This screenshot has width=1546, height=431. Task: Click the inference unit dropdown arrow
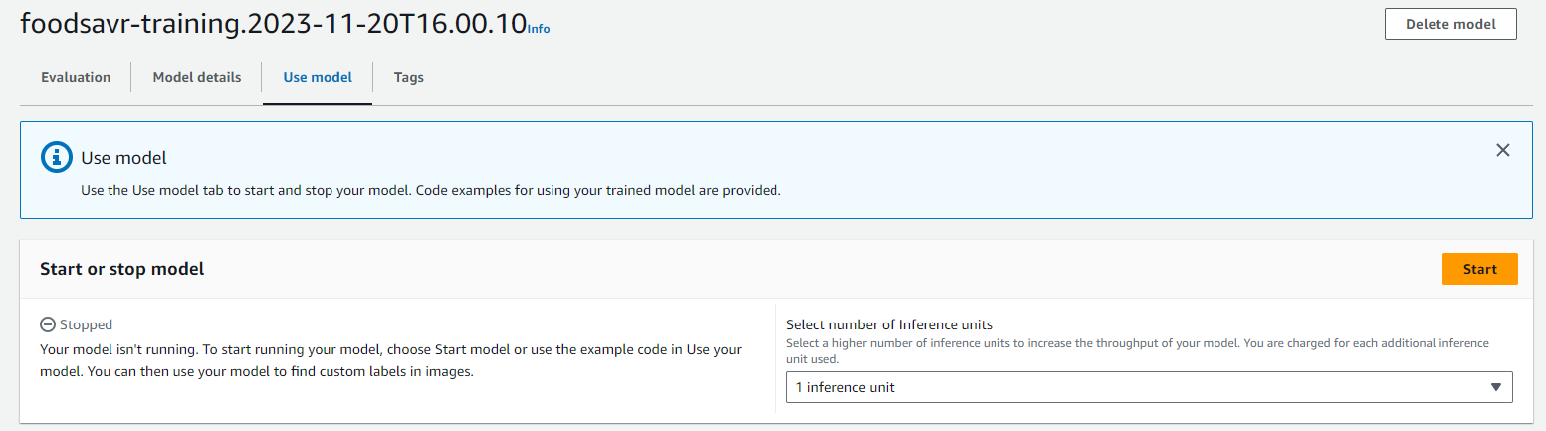[x=1495, y=387]
